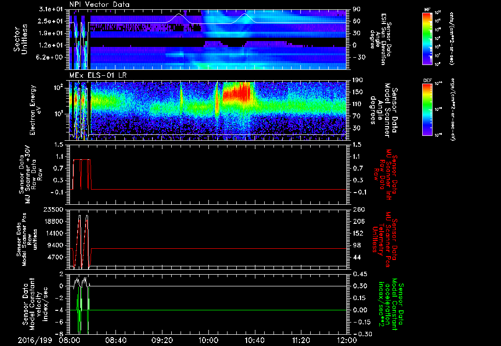Viewport: 501px width, 346px height.
Task: Click the 44 telemetry tick value
Action: [x=357, y=258]
